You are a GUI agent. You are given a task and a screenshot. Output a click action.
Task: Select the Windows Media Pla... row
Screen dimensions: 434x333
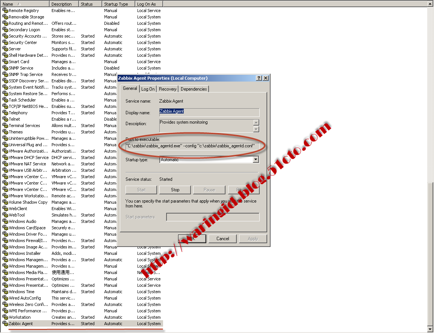[x=82, y=272]
